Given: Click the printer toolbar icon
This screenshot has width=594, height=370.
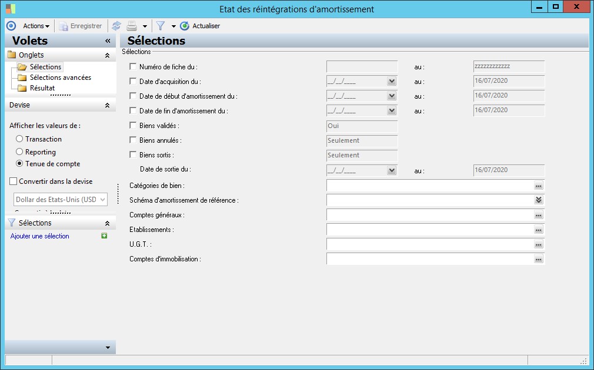Looking at the screenshot, I should click(132, 26).
